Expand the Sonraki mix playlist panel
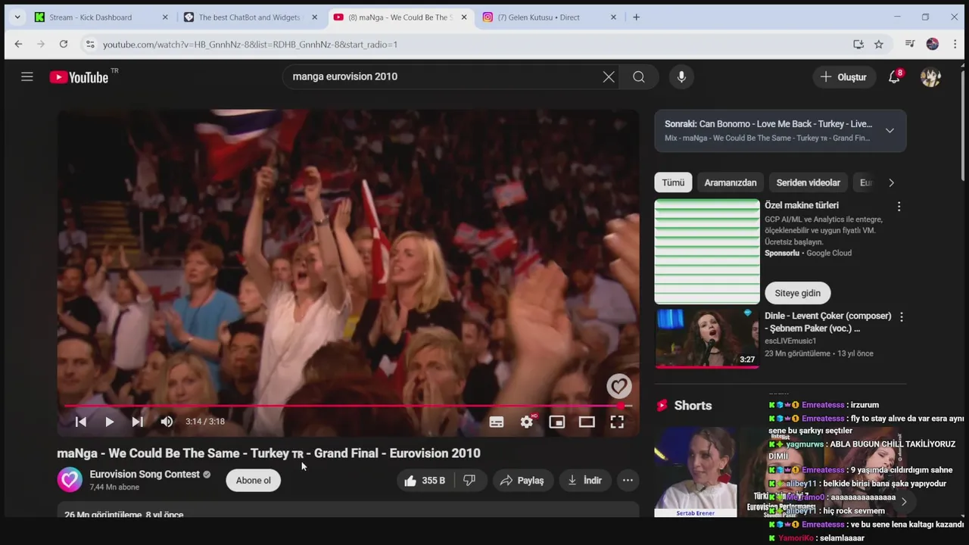 [x=890, y=130]
